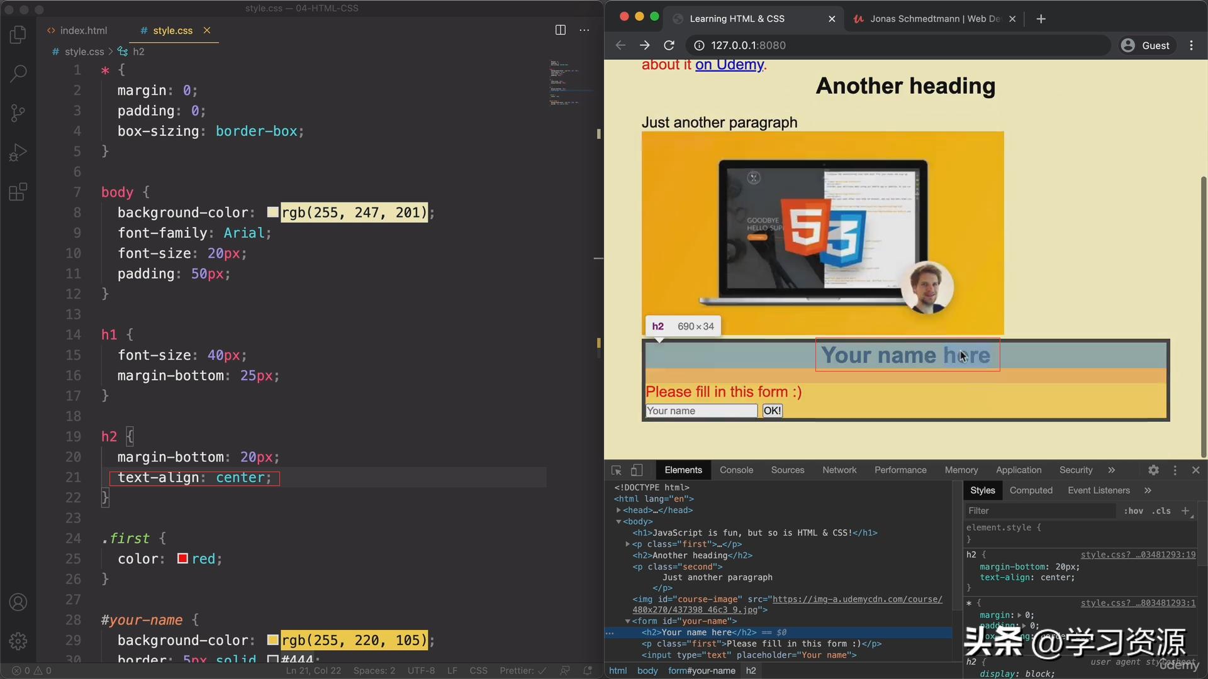This screenshot has height=679, width=1208.
Task: Toggle the :hov pseudo-class panel
Action: point(1133,511)
